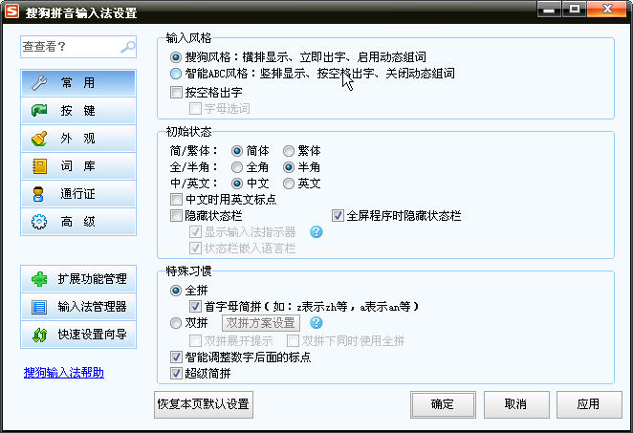The image size is (633, 433).
Task: Select 全角 radio option
Action: 237,167
